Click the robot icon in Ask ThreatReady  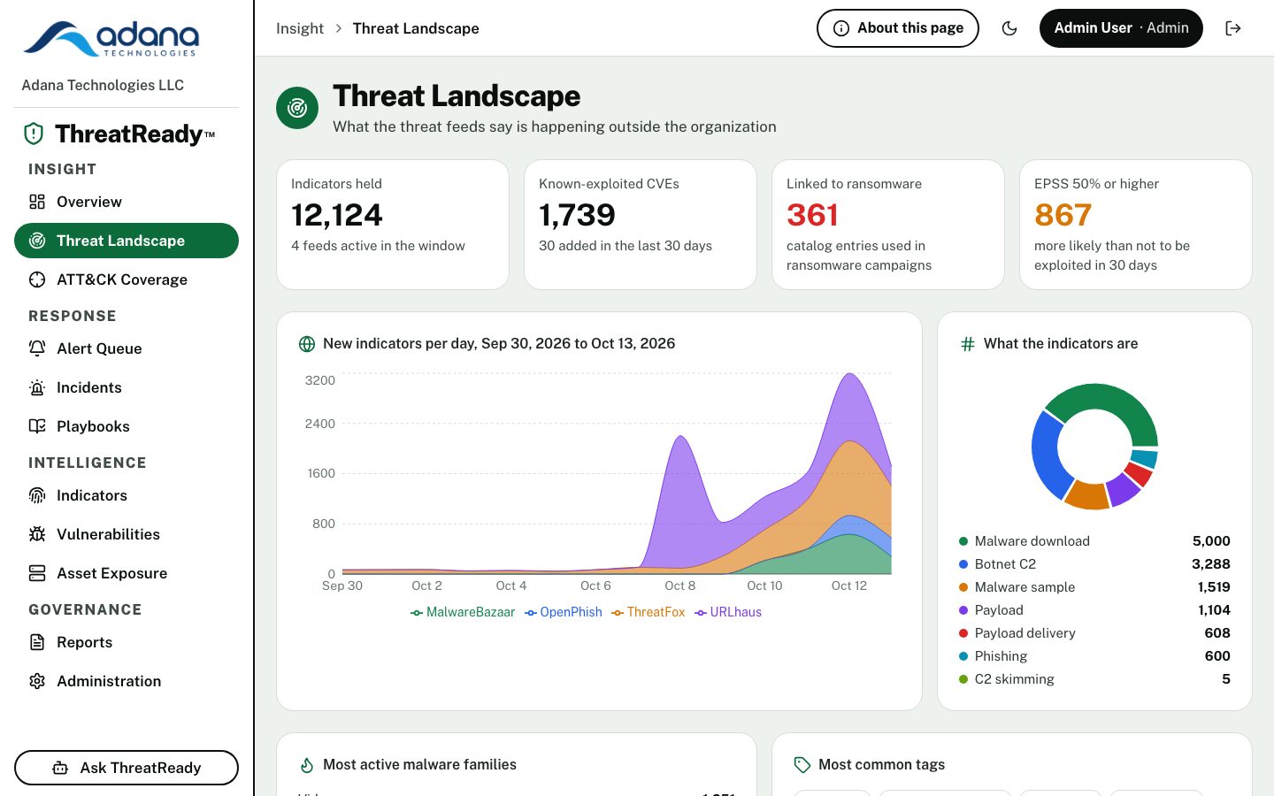[x=60, y=768]
